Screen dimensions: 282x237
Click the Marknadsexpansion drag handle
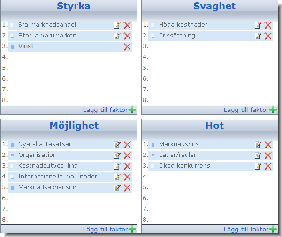[x=12, y=188]
